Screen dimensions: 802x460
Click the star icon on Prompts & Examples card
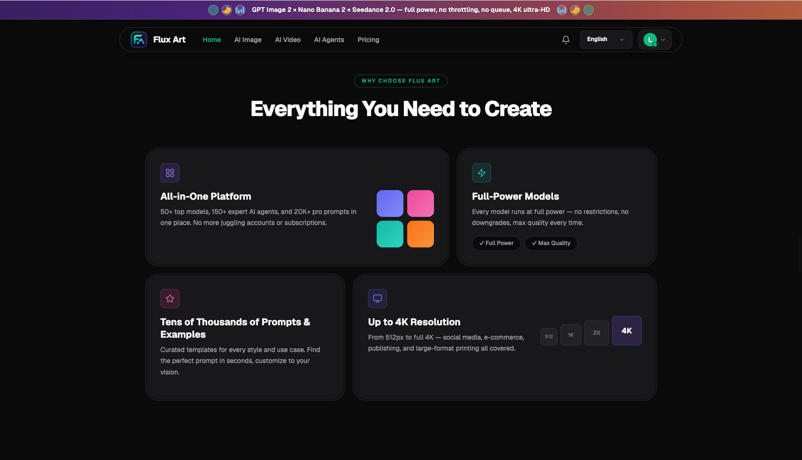(x=170, y=299)
